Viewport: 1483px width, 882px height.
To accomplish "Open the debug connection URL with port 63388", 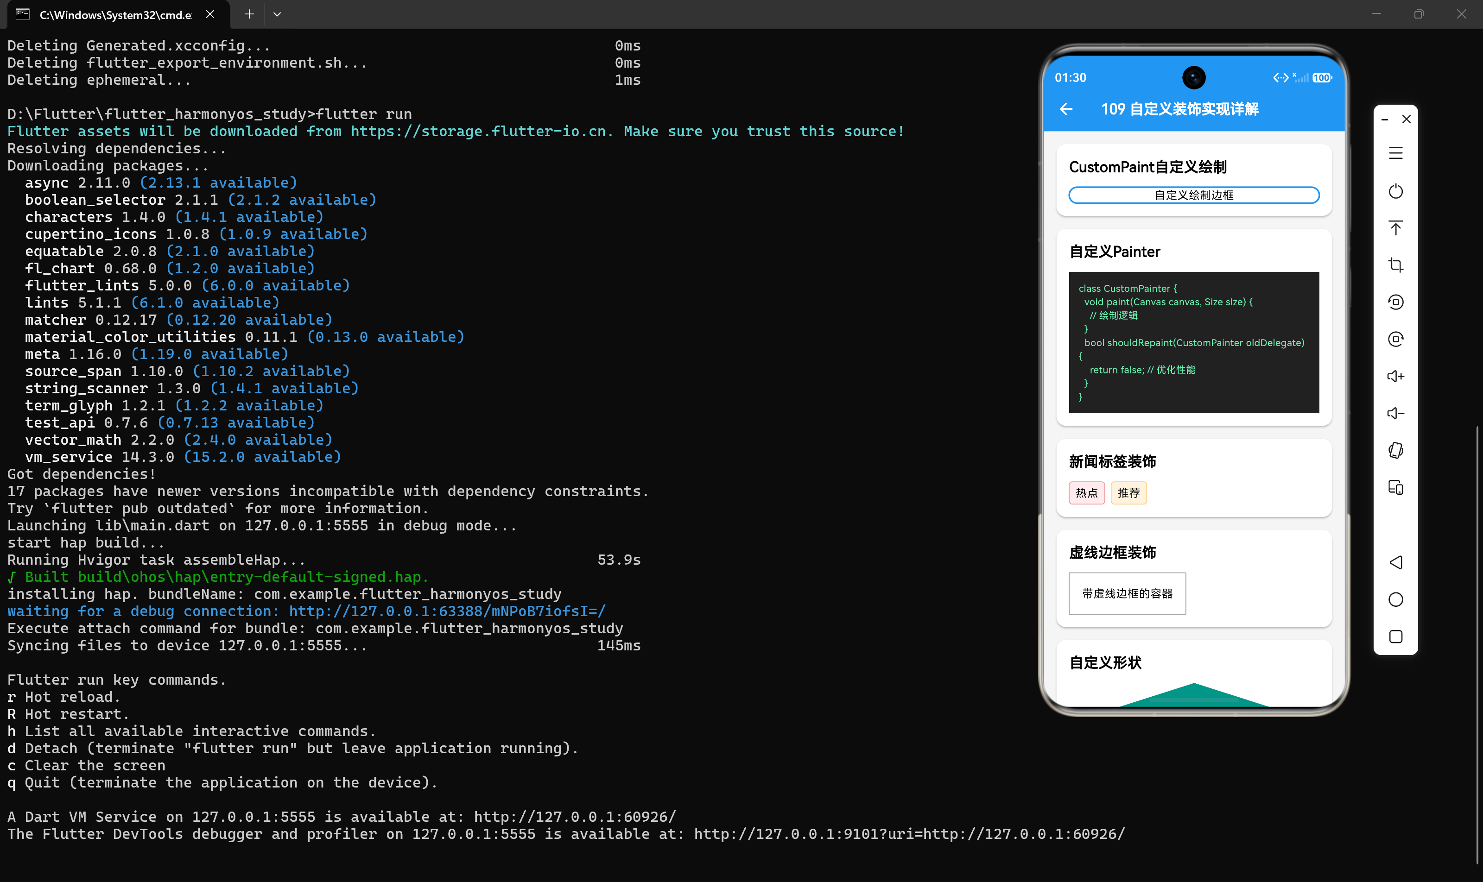I will tap(447, 611).
